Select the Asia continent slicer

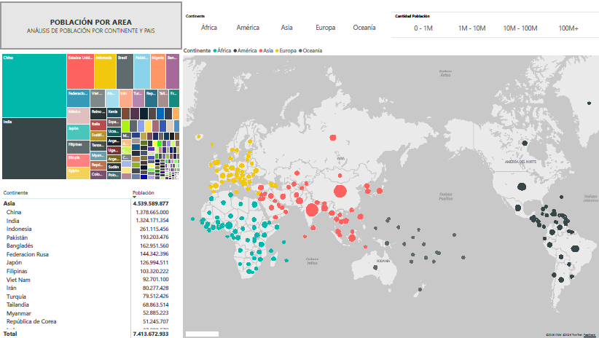coord(286,28)
